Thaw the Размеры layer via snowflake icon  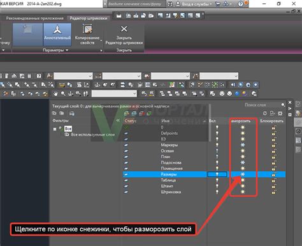[x=243, y=174]
